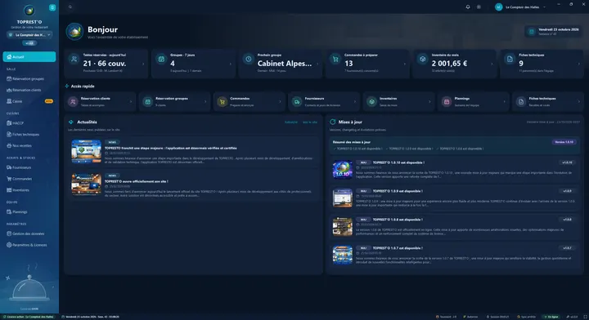Click the yellow cart Commandes quick access icon

click(x=223, y=101)
